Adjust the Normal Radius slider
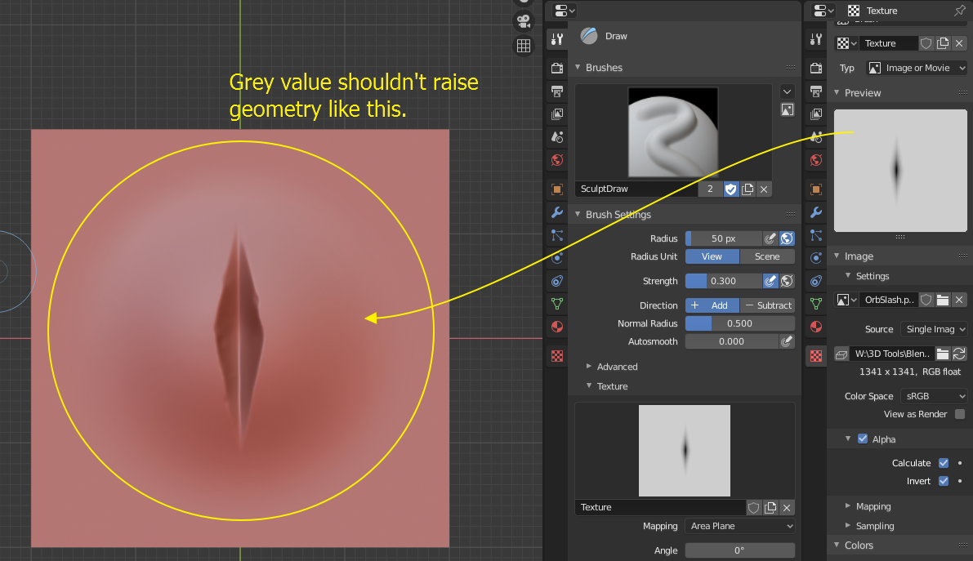Viewport: 973px width, 561px height. (x=739, y=323)
